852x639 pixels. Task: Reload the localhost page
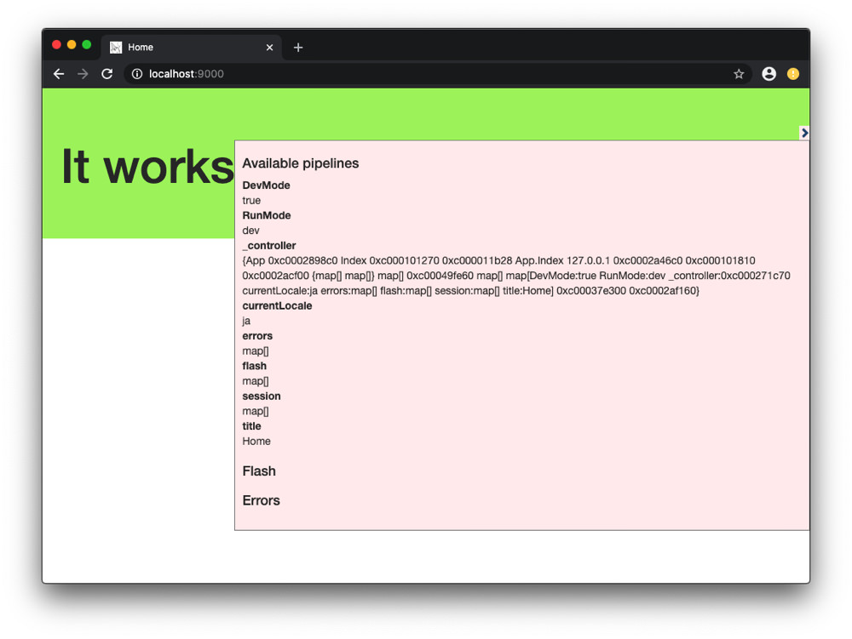coord(106,74)
